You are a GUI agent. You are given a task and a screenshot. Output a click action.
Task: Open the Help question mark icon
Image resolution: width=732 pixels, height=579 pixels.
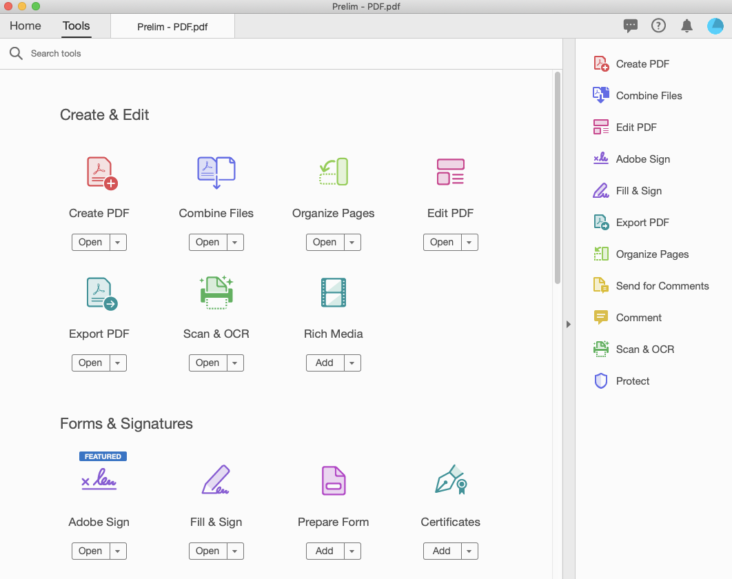(x=658, y=26)
